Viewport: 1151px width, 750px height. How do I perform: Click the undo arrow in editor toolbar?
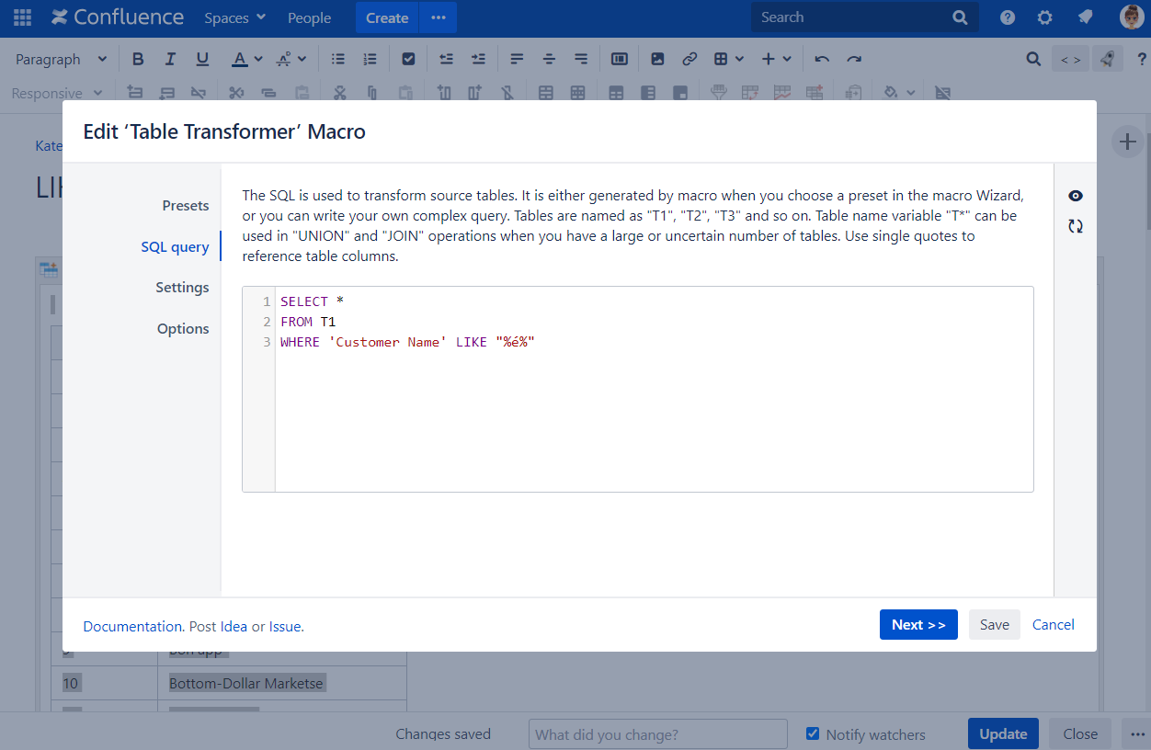click(822, 59)
